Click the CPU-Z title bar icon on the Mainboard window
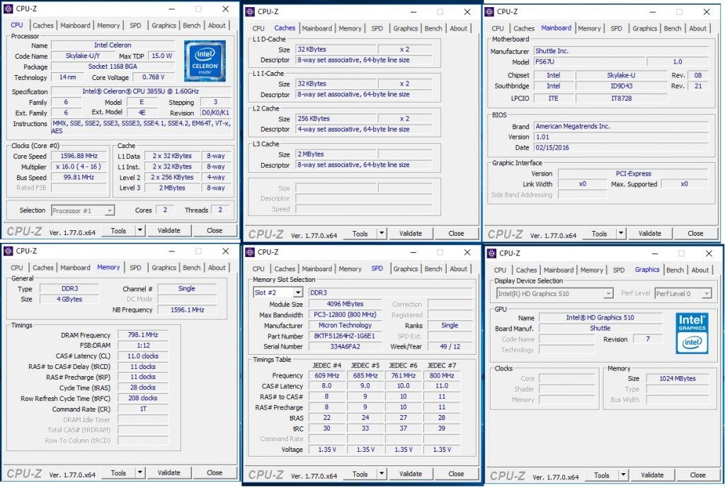 point(489,12)
